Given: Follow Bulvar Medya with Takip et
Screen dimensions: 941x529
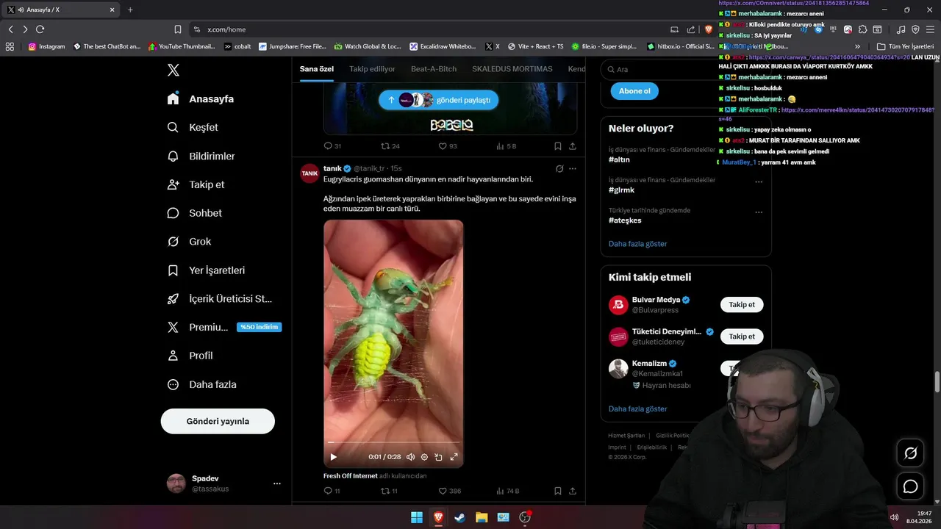Looking at the screenshot, I should point(742,304).
